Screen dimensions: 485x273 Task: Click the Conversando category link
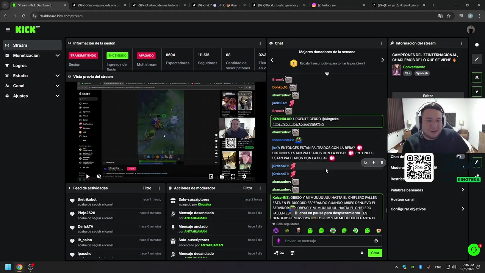click(x=414, y=67)
